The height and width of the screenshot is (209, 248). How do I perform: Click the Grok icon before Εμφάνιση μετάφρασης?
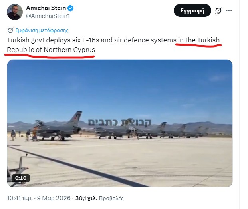click(10, 30)
